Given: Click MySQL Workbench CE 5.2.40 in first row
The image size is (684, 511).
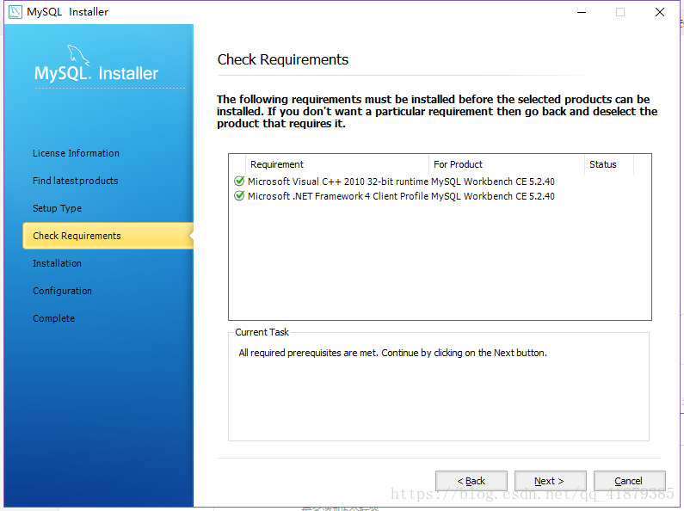Looking at the screenshot, I should click(x=493, y=182).
